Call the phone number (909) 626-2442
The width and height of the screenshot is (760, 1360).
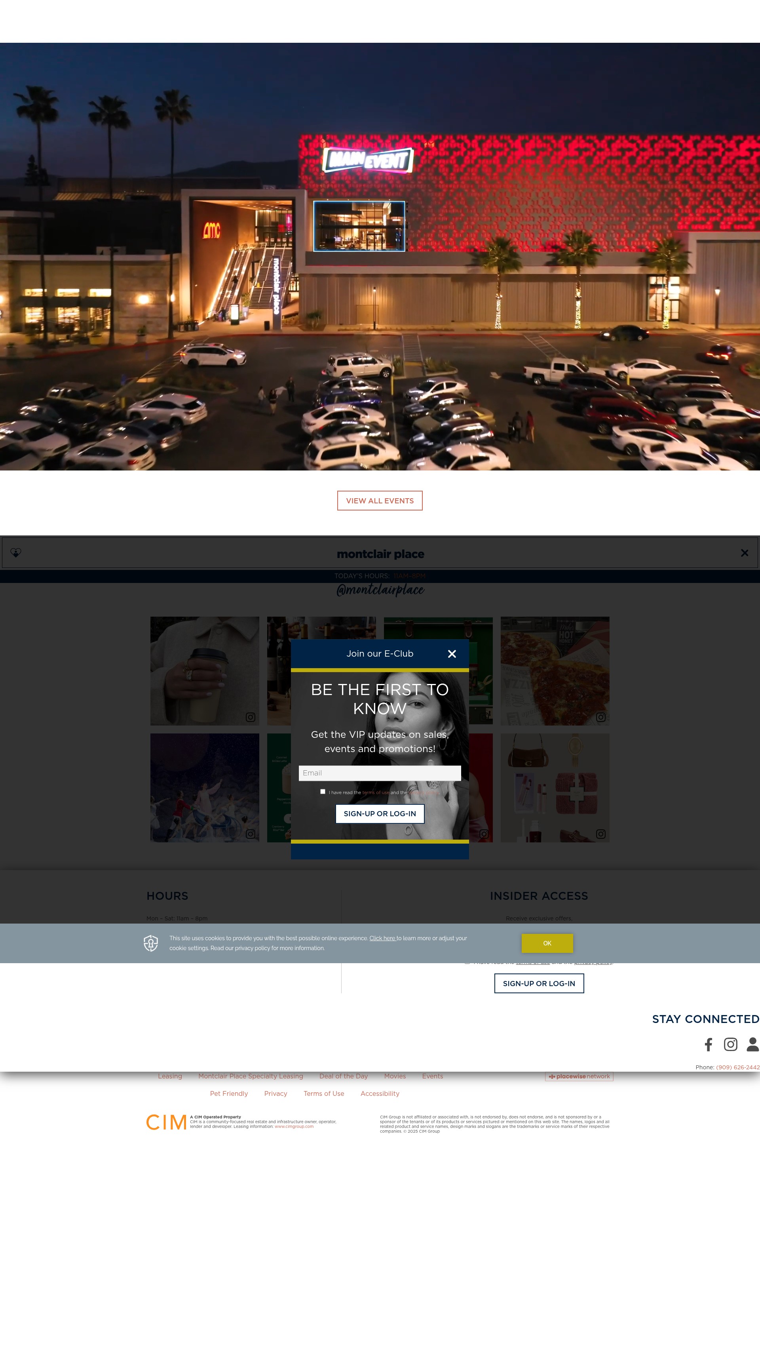pos(738,1067)
